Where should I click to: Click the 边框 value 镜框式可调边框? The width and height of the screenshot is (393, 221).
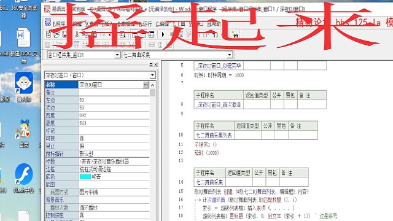pos(95,169)
